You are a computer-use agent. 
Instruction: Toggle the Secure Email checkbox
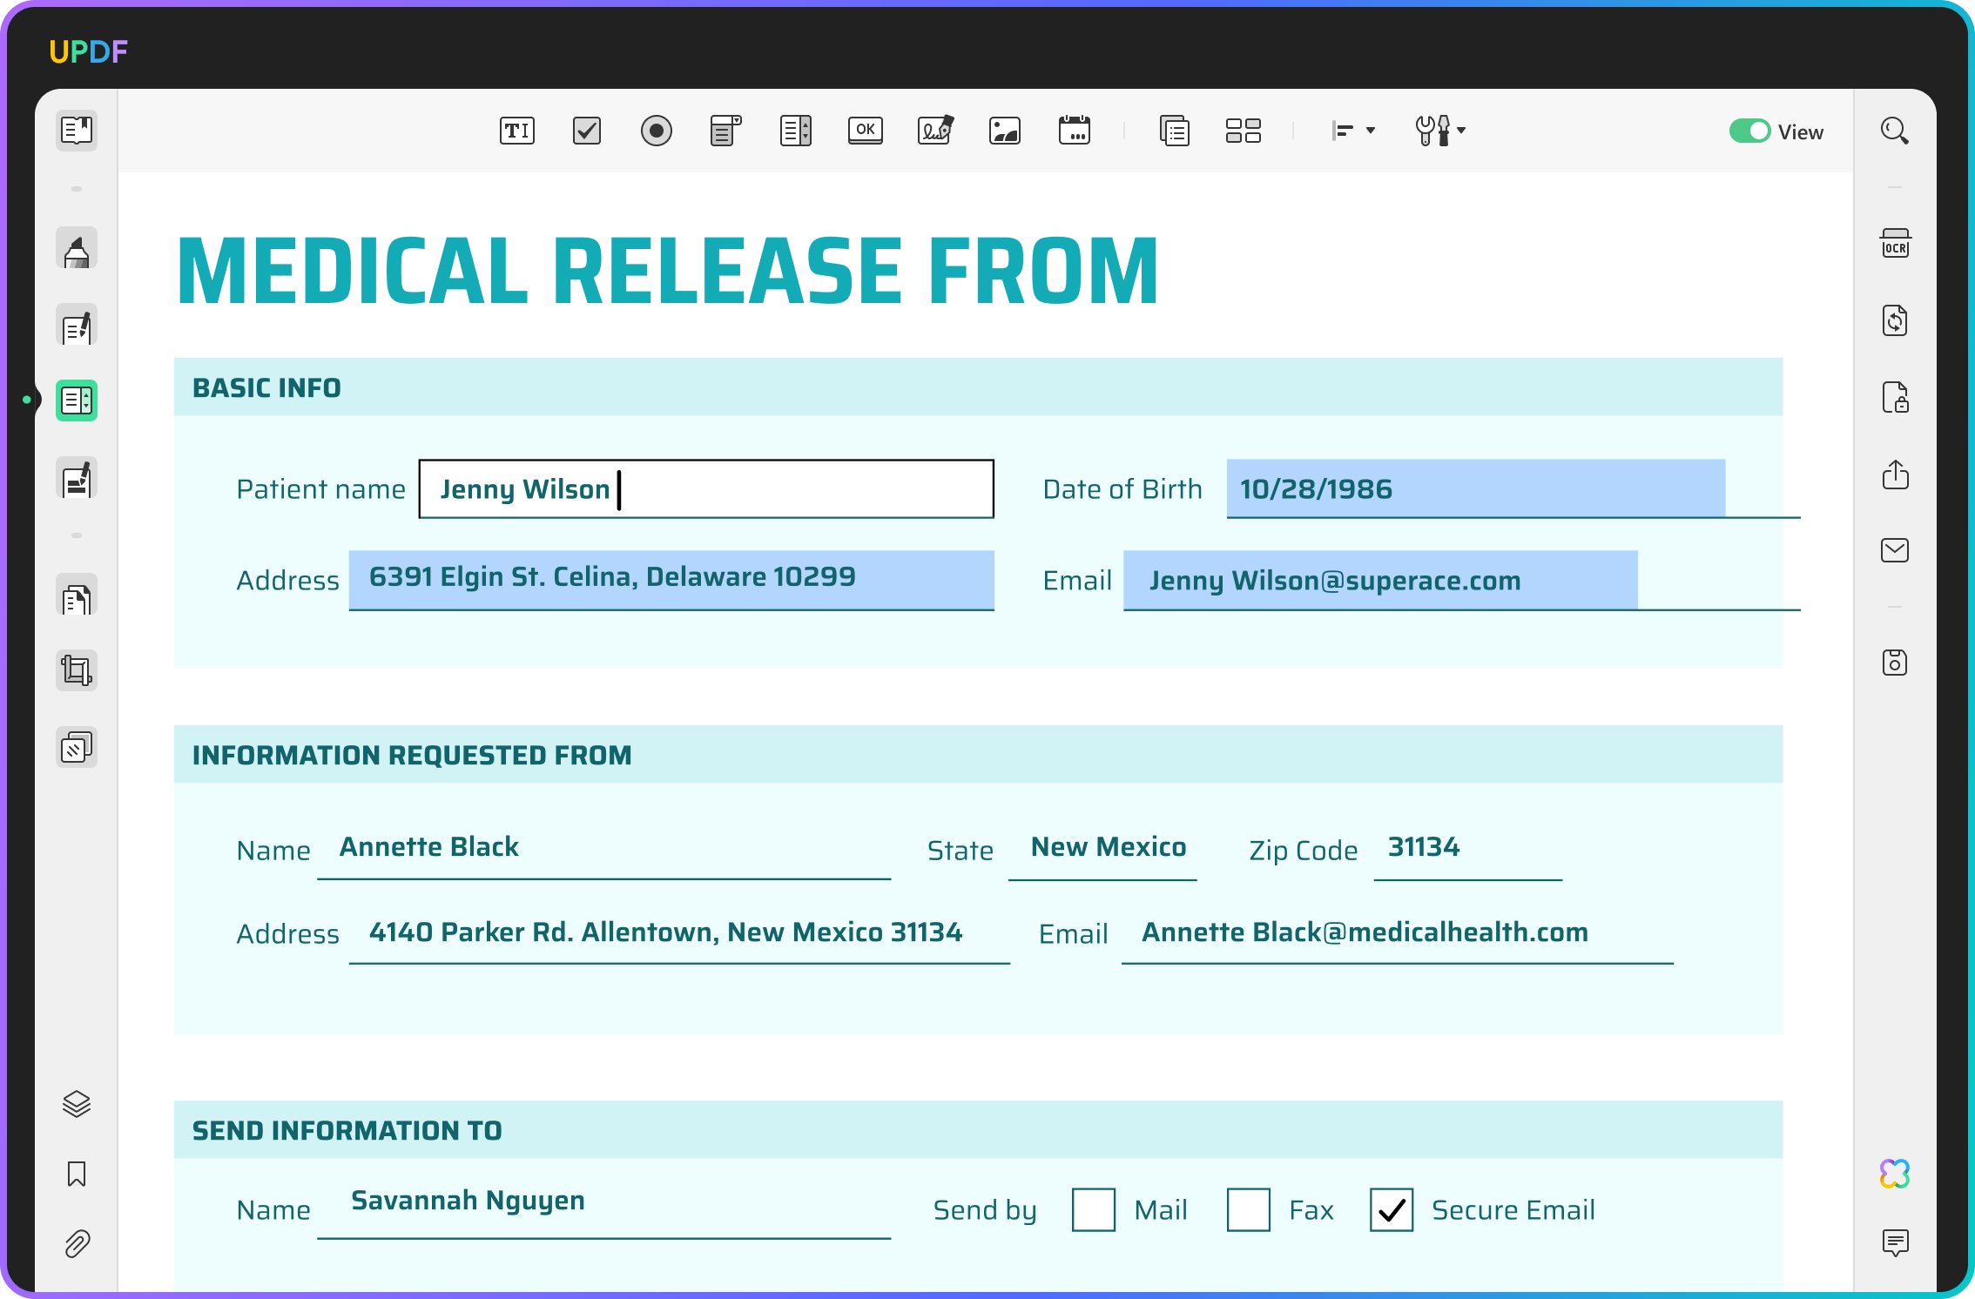(1389, 1210)
